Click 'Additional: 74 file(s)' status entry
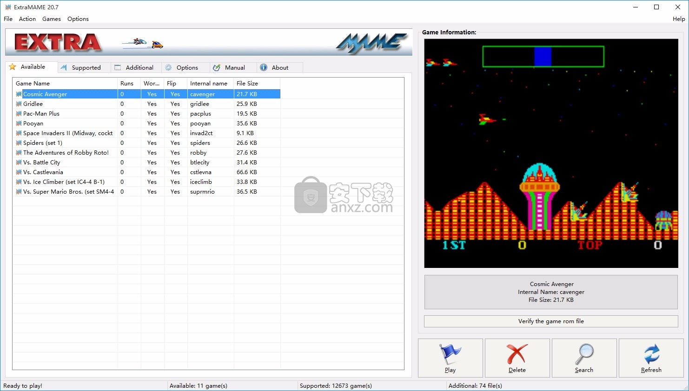Screen dimensions: 689x391 click(475, 386)
